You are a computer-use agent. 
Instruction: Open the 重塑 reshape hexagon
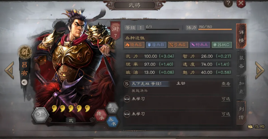(112, 108)
